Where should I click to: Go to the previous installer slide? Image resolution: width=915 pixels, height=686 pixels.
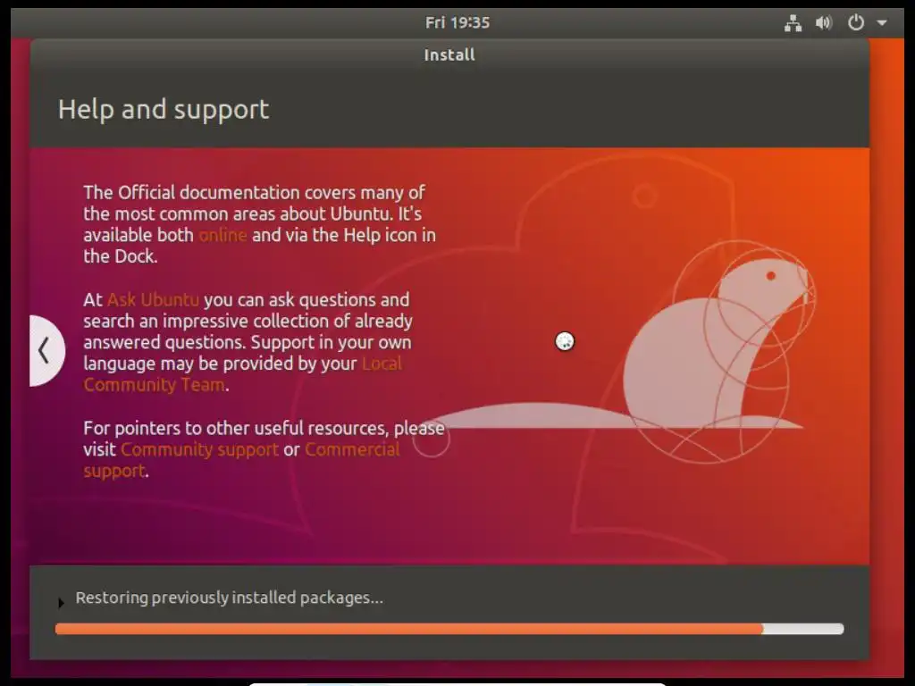[46, 350]
